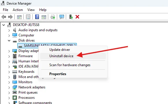Image resolution: width=168 pixels, height=104 pixels.
Task: Click the Monitors category icon
Action: (15, 82)
